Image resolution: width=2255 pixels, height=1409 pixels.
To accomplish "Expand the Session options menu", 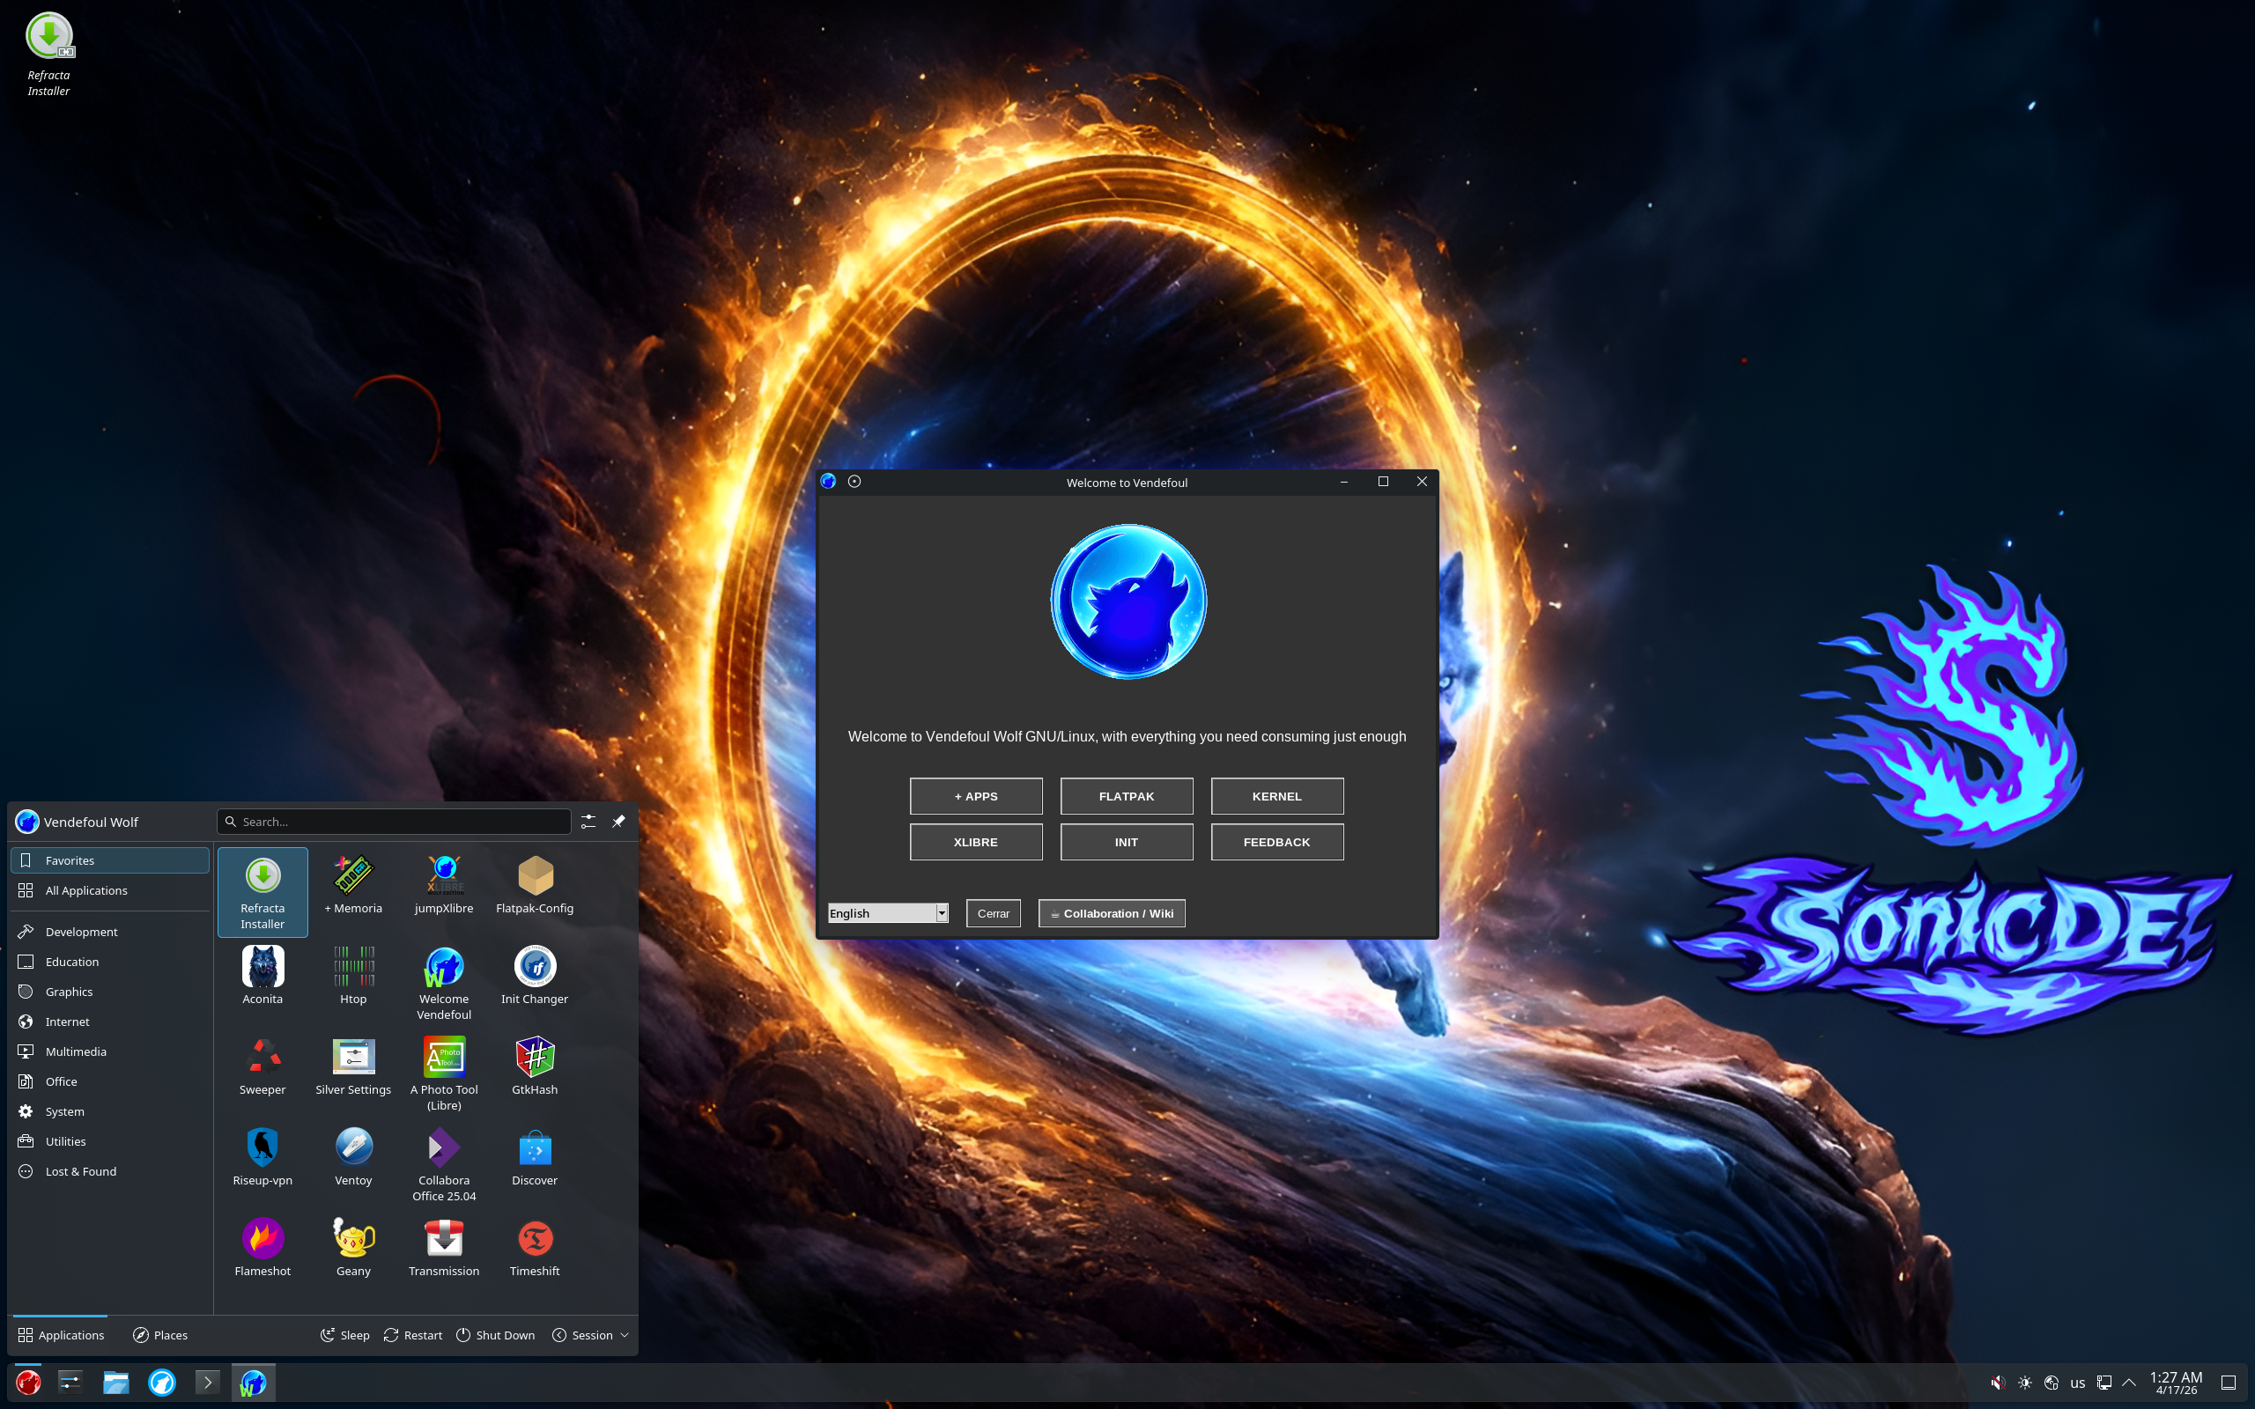I will pyautogui.click(x=591, y=1334).
